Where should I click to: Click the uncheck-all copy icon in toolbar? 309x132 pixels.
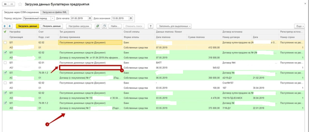tap(104, 26)
